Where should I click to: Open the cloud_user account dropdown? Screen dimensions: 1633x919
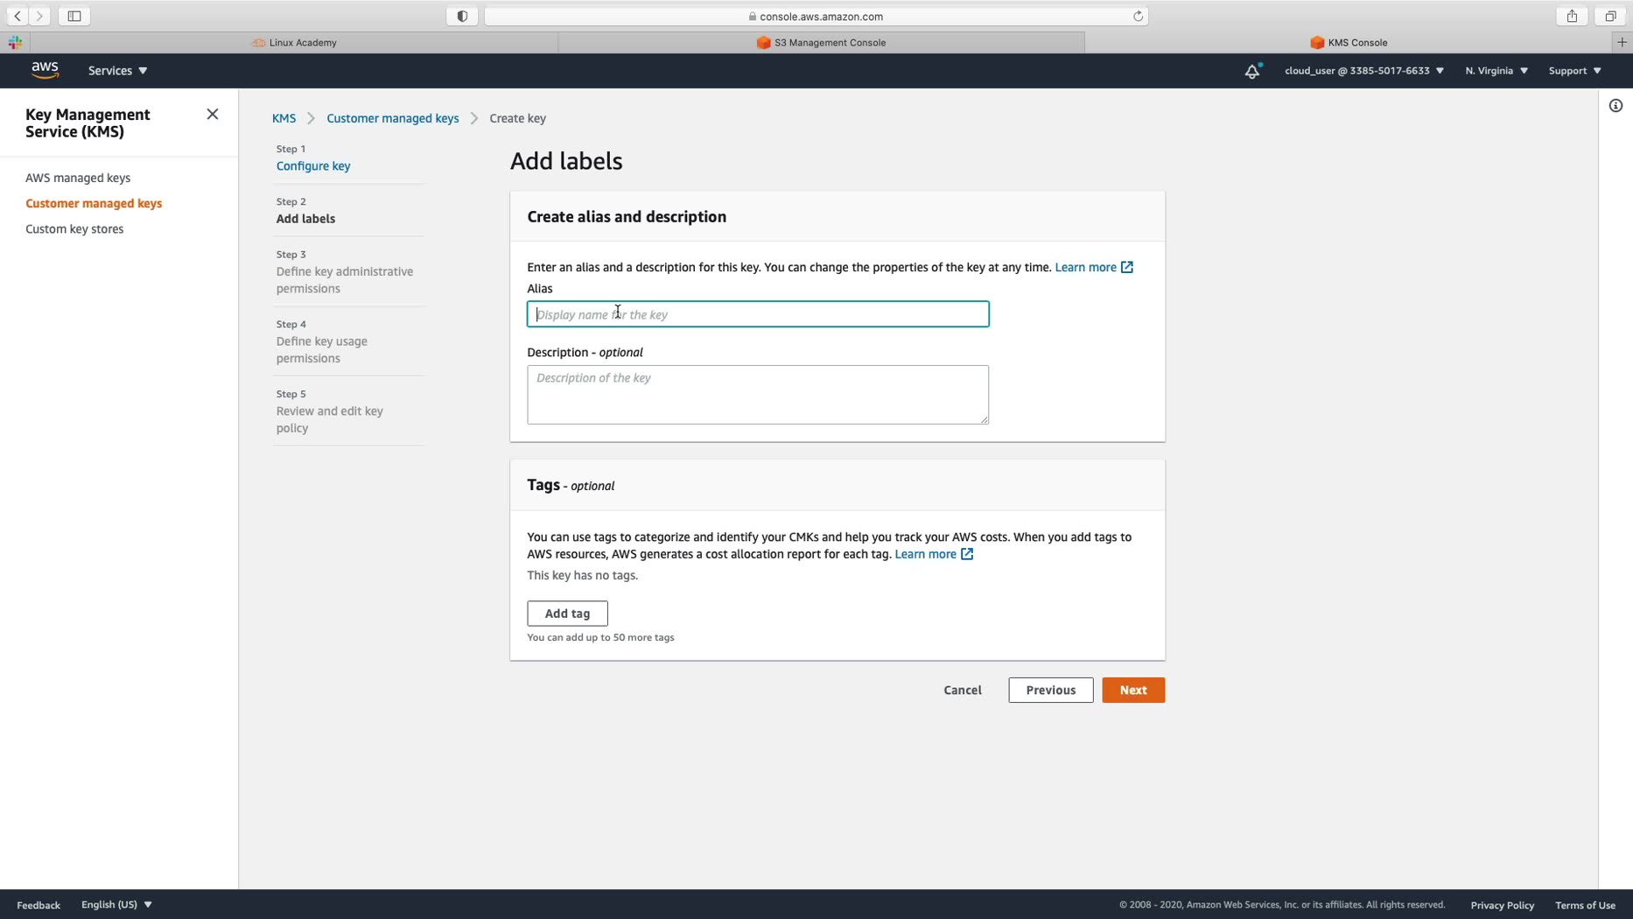(1363, 71)
